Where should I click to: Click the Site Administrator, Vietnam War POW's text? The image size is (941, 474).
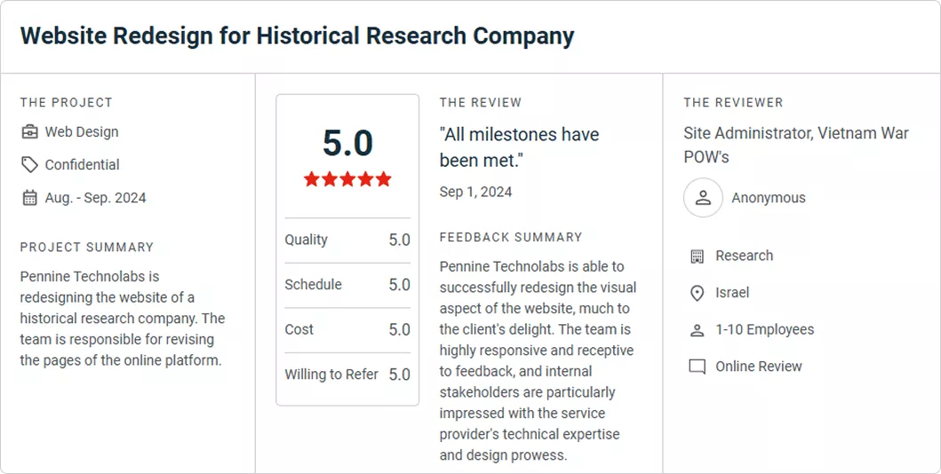(x=796, y=145)
